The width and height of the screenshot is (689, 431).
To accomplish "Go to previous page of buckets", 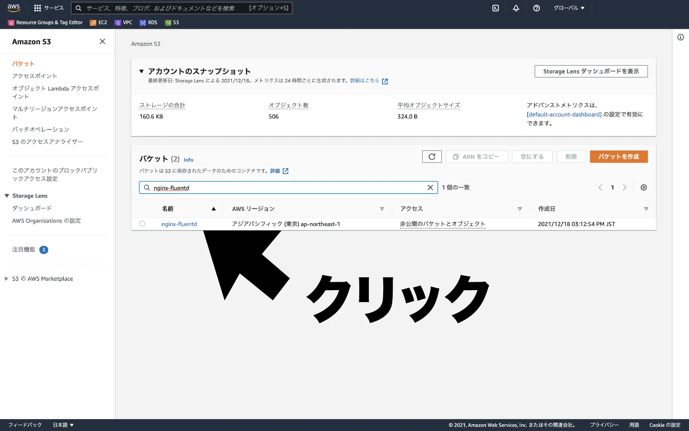I will [x=600, y=188].
